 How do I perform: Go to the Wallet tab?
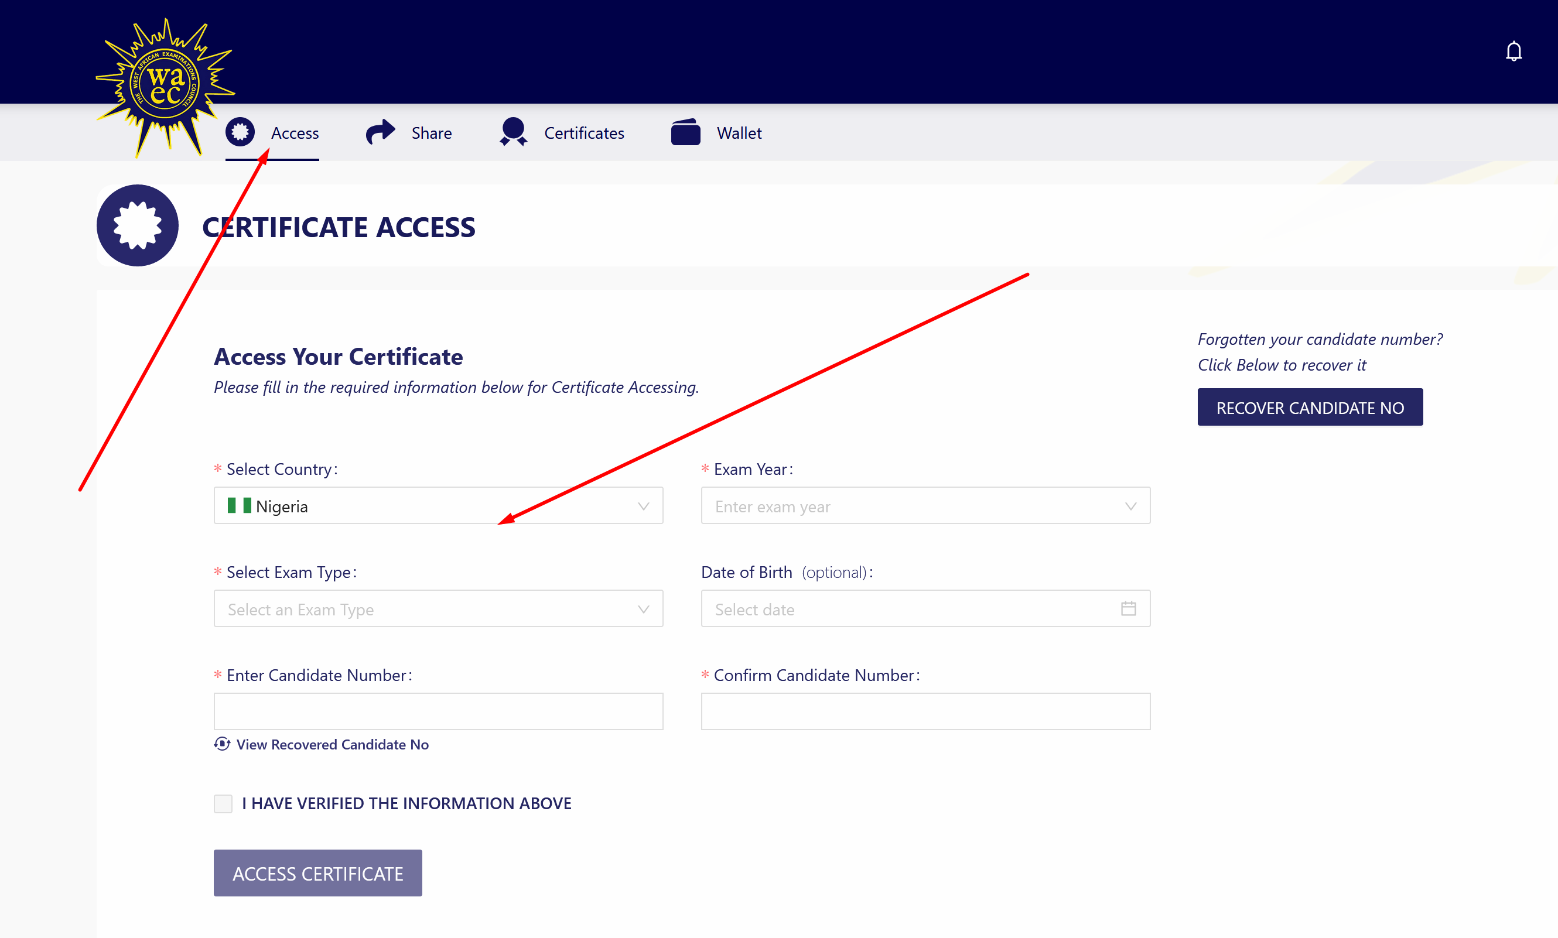click(x=739, y=133)
